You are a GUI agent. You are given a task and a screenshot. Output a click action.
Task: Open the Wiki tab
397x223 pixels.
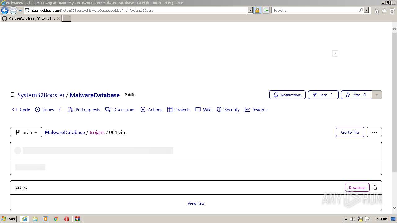tap(203, 110)
